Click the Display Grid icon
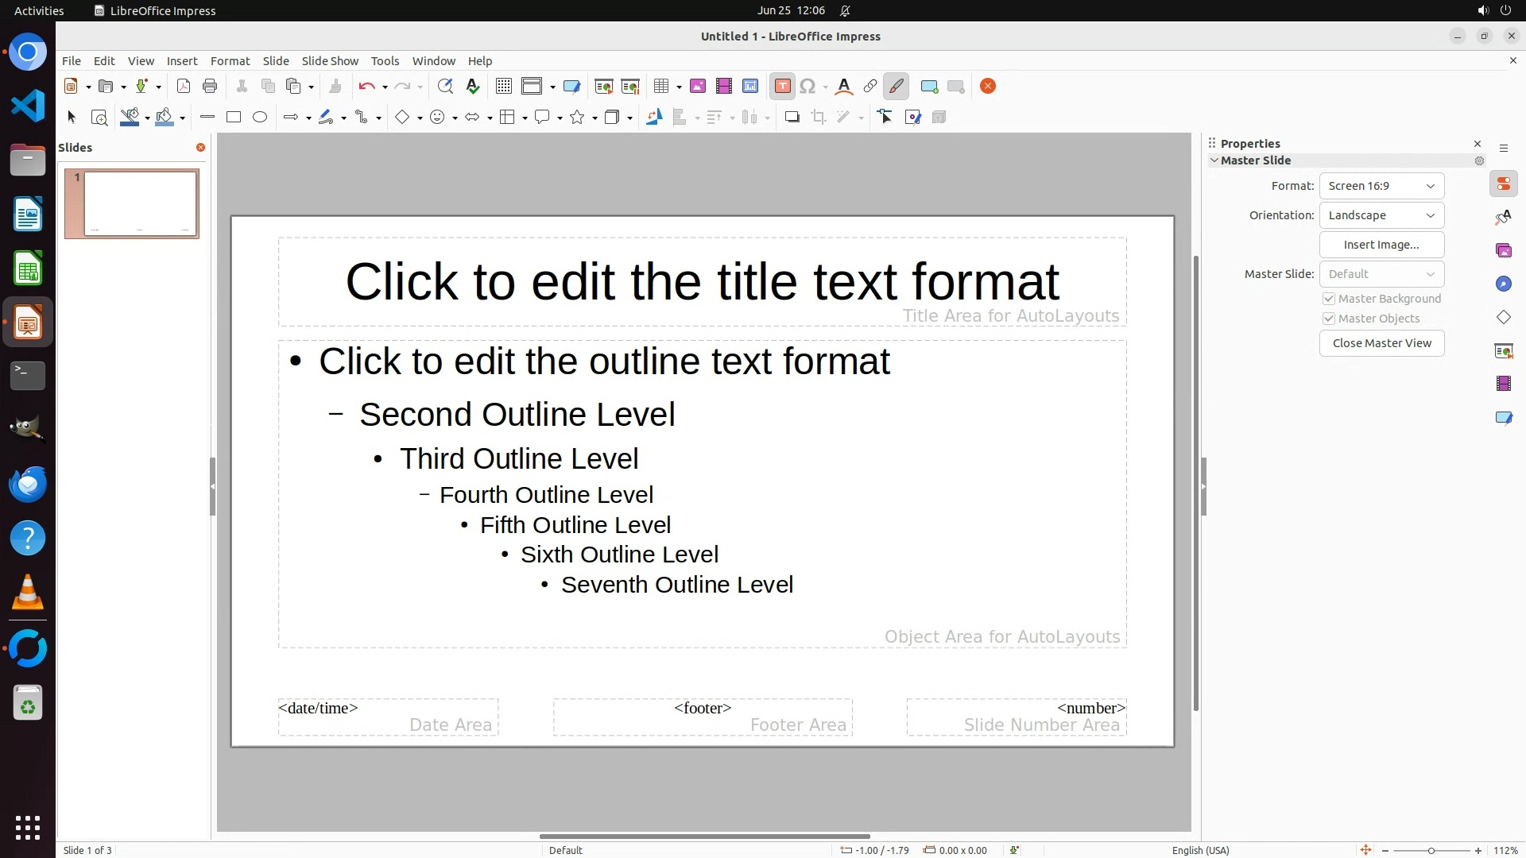The height and width of the screenshot is (858, 1526). (x=503, y=87)
